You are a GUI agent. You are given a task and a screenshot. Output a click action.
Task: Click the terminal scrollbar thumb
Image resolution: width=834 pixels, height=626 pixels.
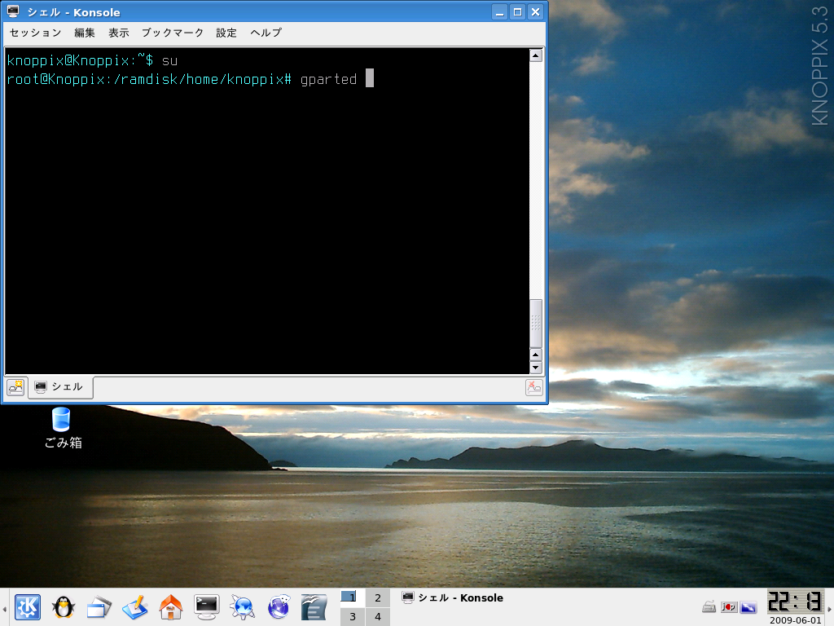(536, 323)
